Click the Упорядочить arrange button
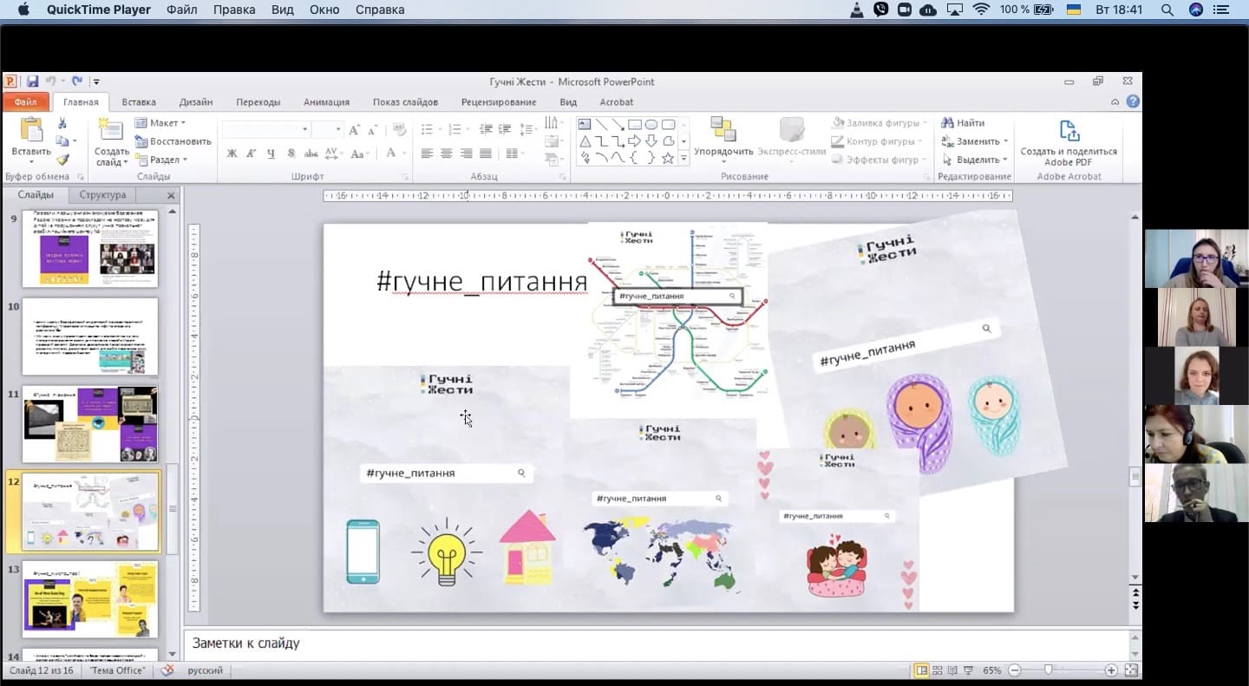The height and width of the screenshot is (686, 1249). tap(723, 137)
